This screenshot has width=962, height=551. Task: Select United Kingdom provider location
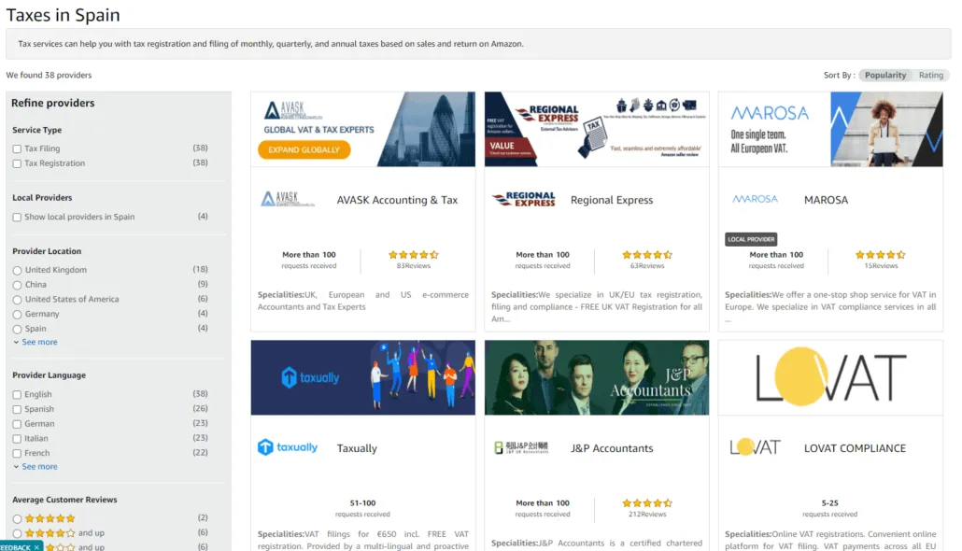coord(17,271)
